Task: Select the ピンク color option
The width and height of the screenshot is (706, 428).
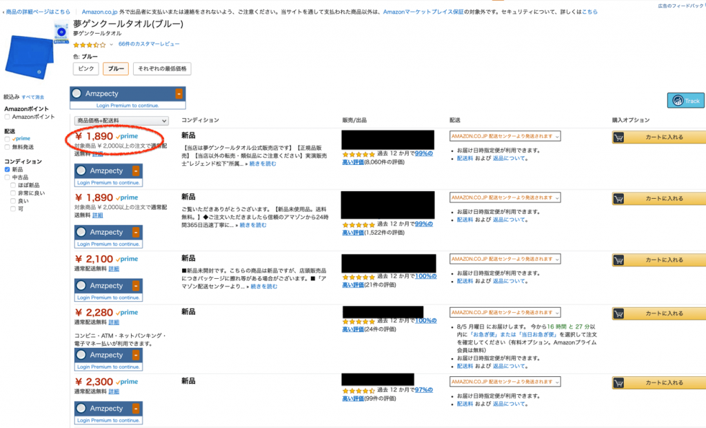Action: [86, 68]
